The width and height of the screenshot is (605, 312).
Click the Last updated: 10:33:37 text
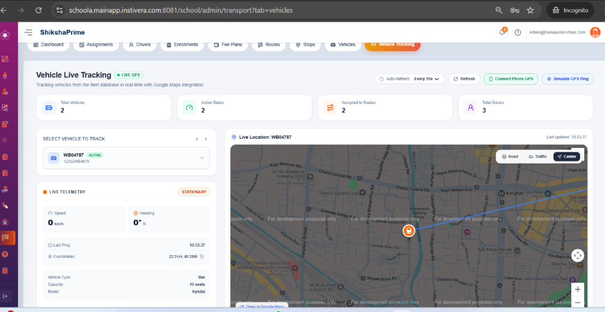(566, 137)
